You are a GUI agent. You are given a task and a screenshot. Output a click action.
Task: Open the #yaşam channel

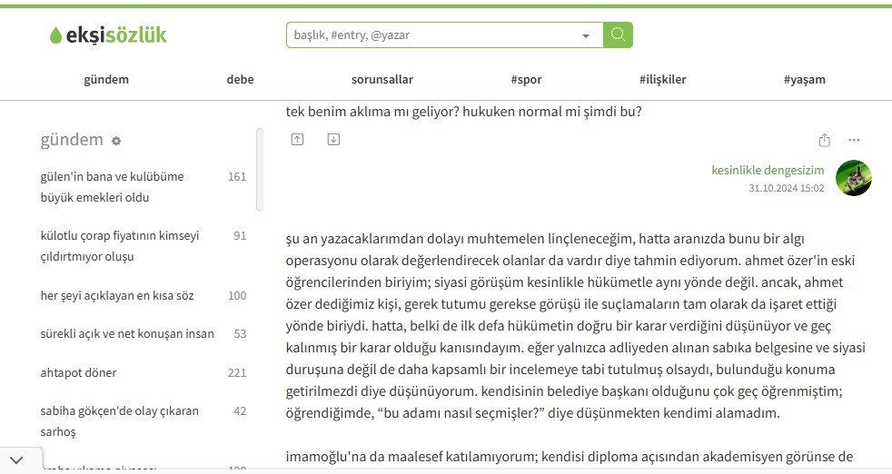pos(804,79)
